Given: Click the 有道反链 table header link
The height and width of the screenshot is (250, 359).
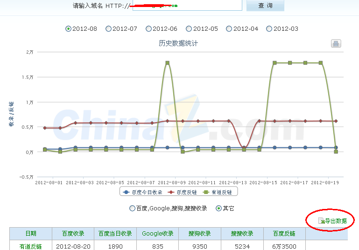Looking at the screenshot, I should (30, 246).
